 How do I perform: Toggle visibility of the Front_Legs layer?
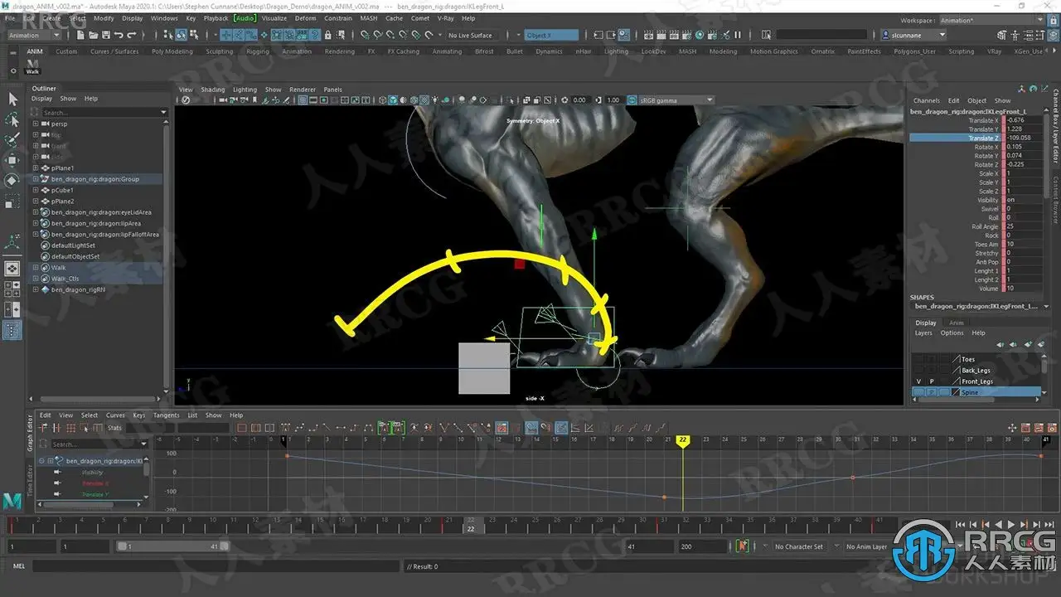tap(918, 381)
